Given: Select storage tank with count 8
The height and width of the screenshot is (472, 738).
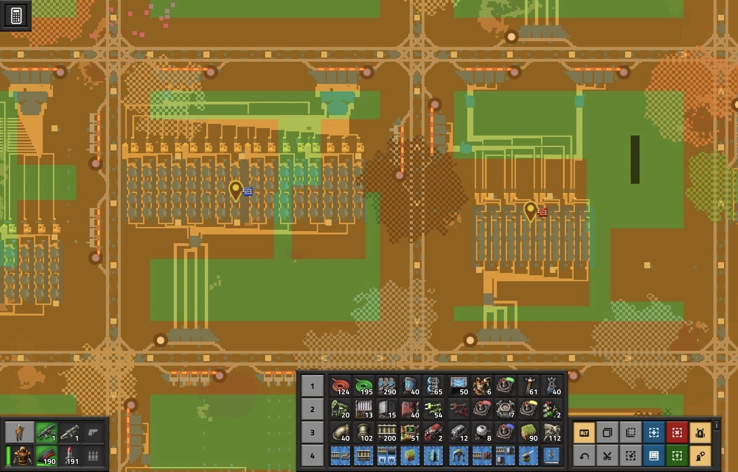Looking at the screenshot, I should pyautogui.click(x=482, y=433).
